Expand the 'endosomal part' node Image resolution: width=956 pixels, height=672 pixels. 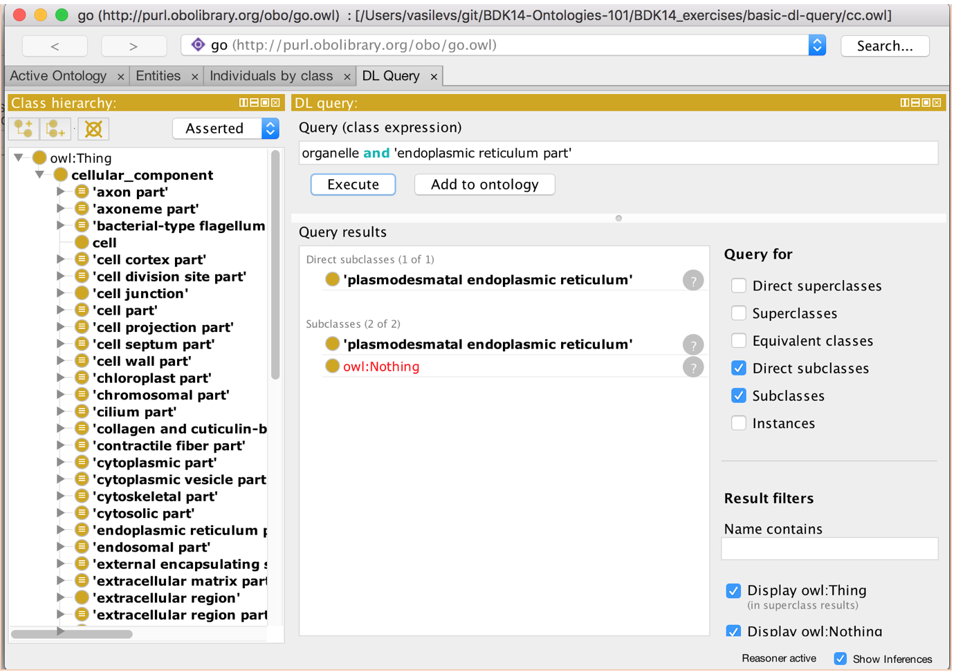point(61,547)
